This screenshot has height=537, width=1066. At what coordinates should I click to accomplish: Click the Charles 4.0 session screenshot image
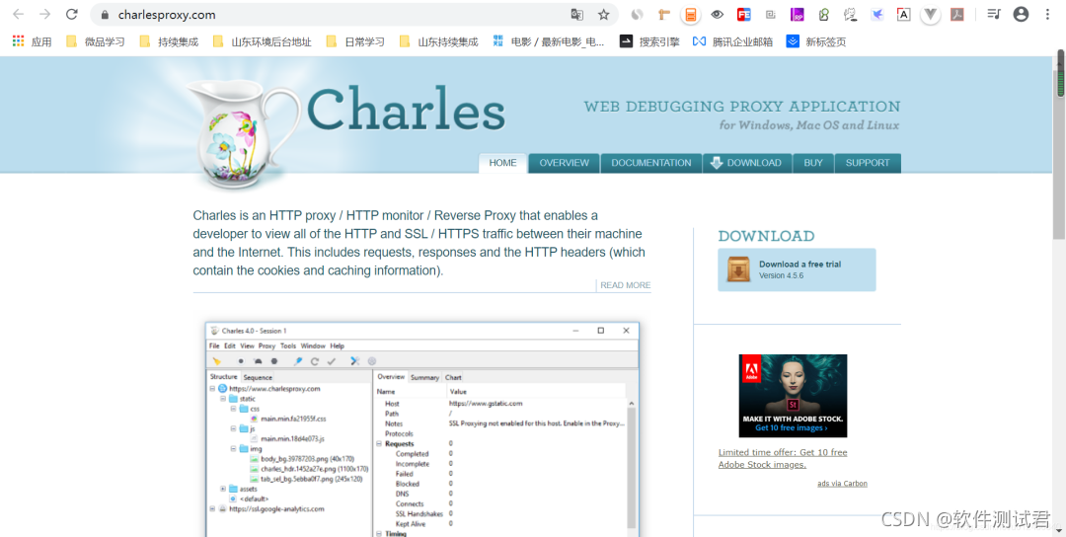422,429
